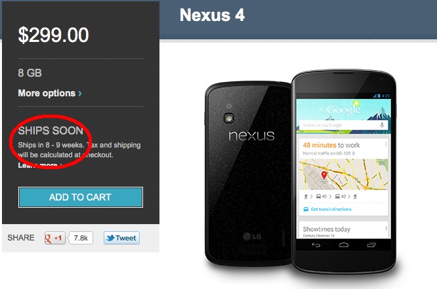This screenshot has height=289, width=437.
Task: Click the Get transit directions link
Action: point(331,209)
